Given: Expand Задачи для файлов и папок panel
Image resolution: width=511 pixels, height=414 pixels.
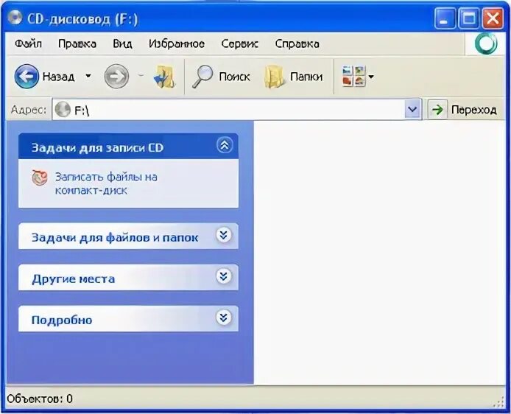Looking at the screenshot, I should (x=224, y=235).
